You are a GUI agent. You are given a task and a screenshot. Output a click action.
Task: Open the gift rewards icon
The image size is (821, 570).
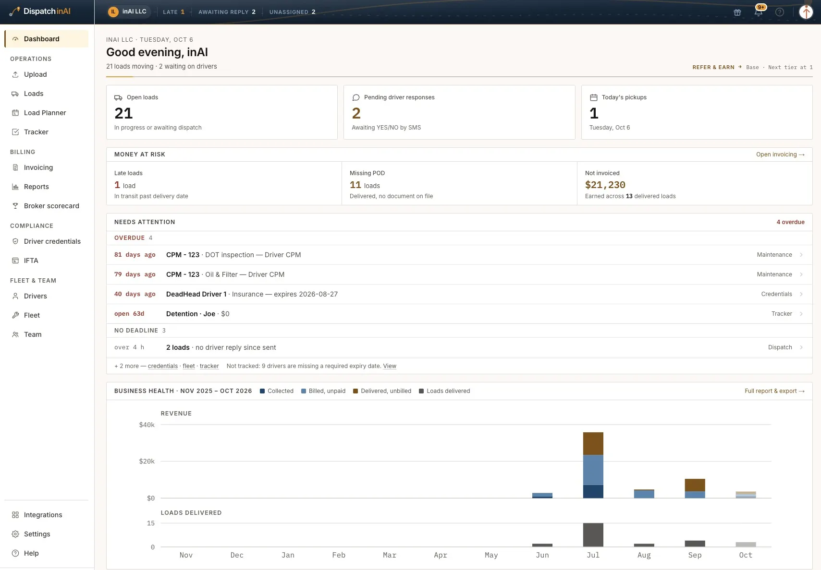click(737, 12)
